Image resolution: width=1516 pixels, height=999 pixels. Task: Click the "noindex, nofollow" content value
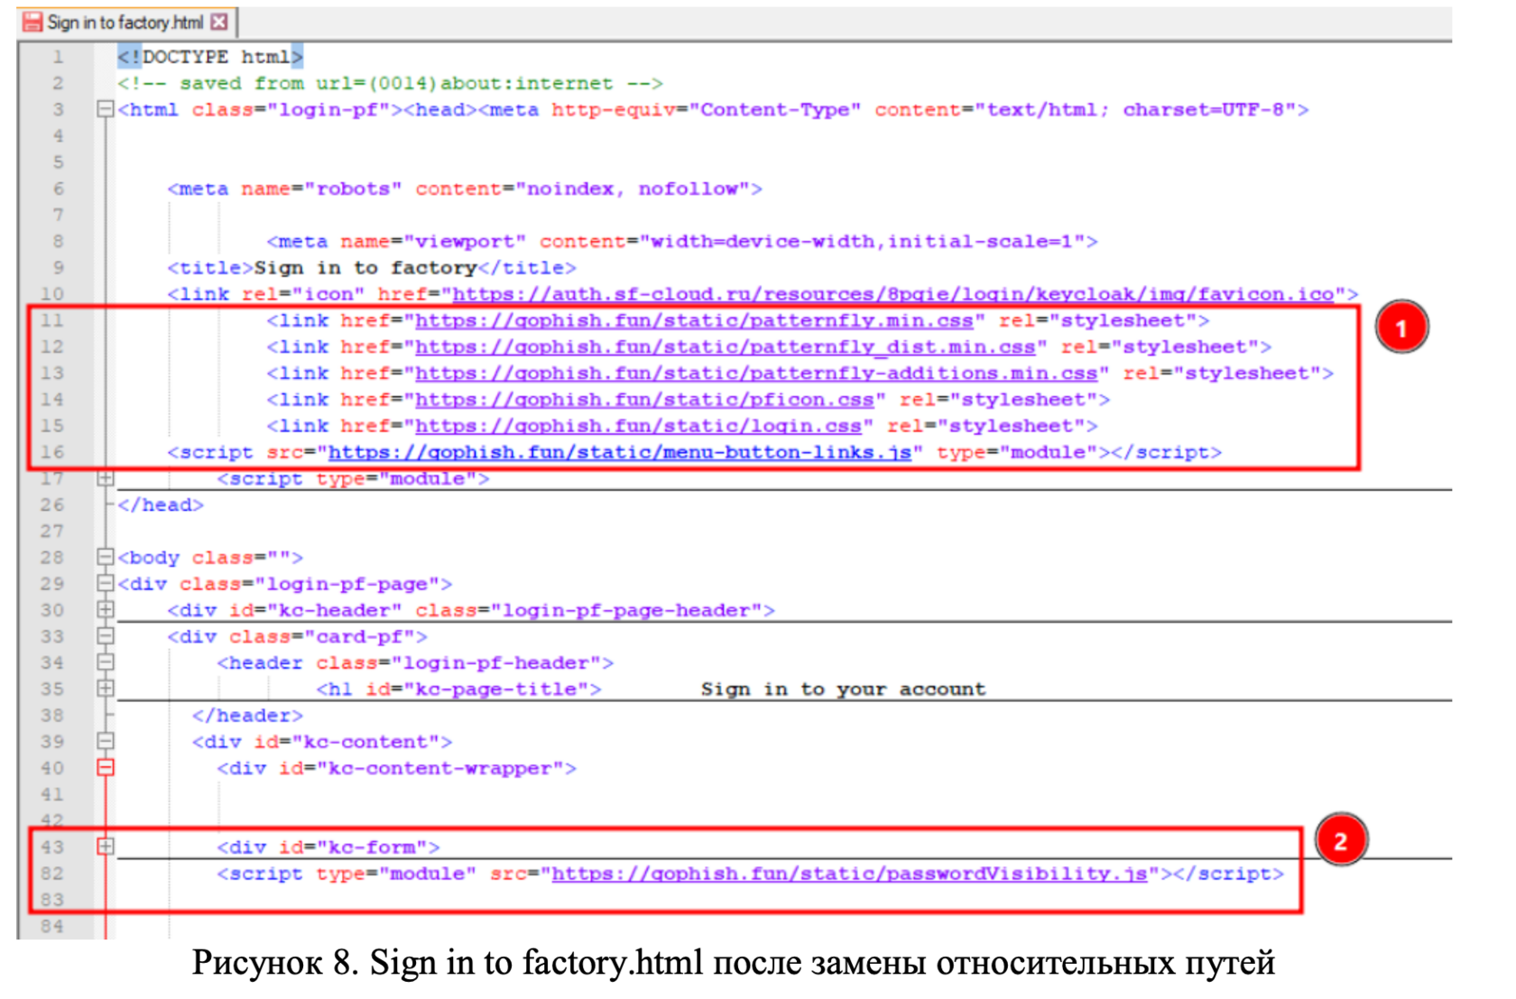(x=638, y=189)
